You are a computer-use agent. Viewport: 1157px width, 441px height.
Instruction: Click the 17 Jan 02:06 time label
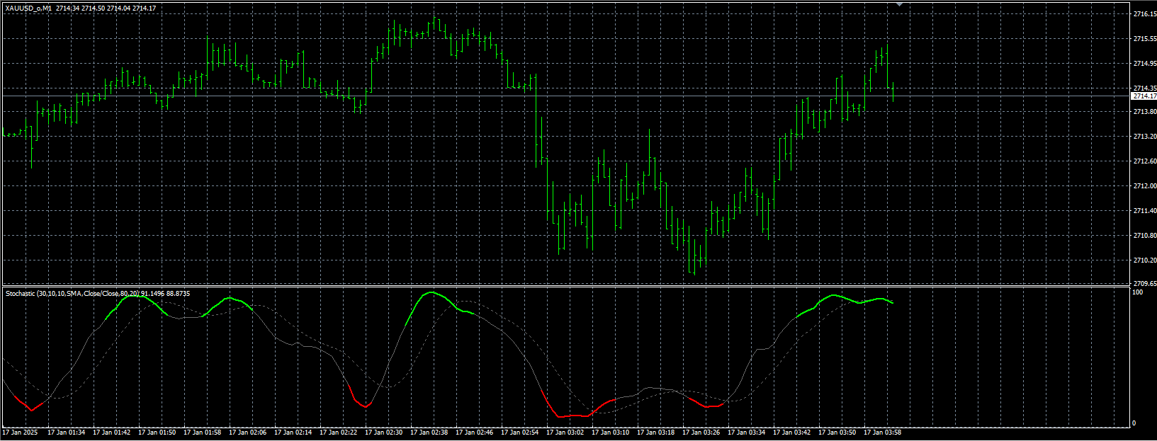247,432
